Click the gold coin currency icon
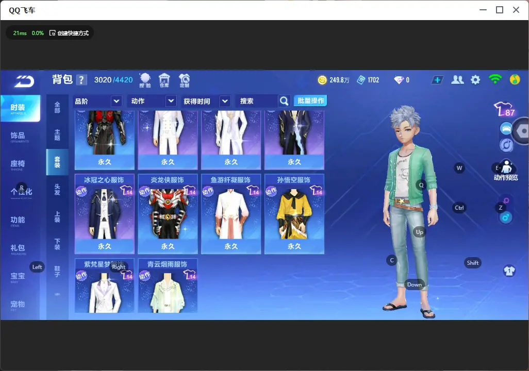Screen dimensions: 529x371 tap(322, 80)
